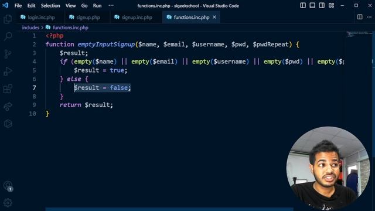This screenshot has height=211, width=375.
Task: Click line number 10 in the gutter
Action: (33, 113)
